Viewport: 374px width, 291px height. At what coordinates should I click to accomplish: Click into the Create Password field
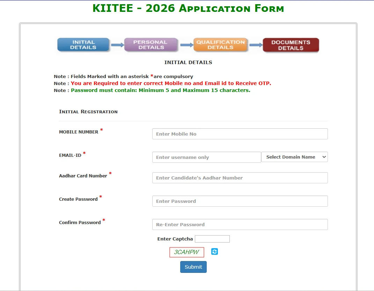240,201
